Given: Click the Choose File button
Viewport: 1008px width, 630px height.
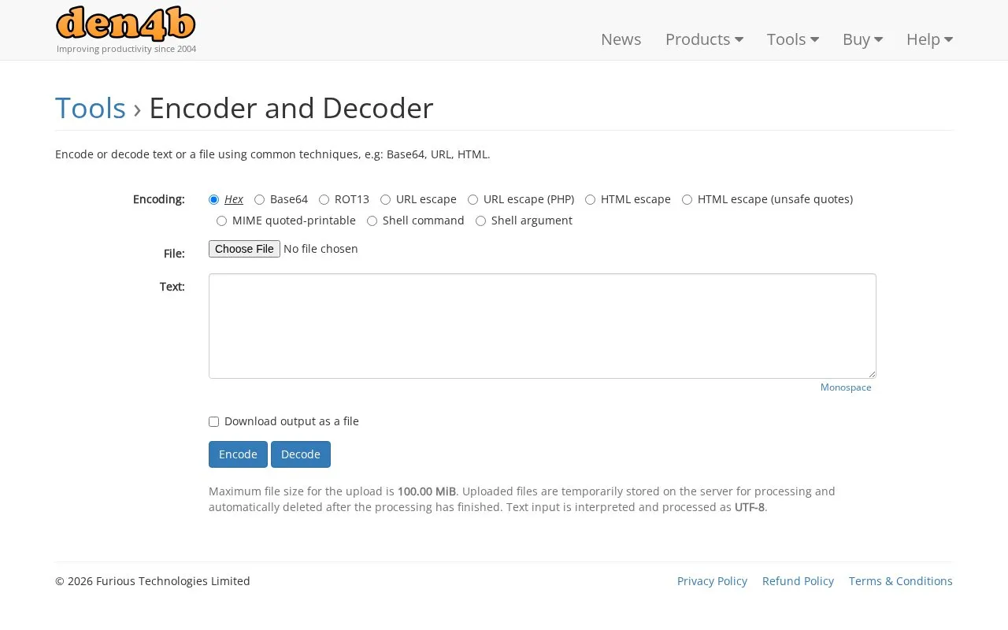Looking at the screenshot, I should point(244,249).
